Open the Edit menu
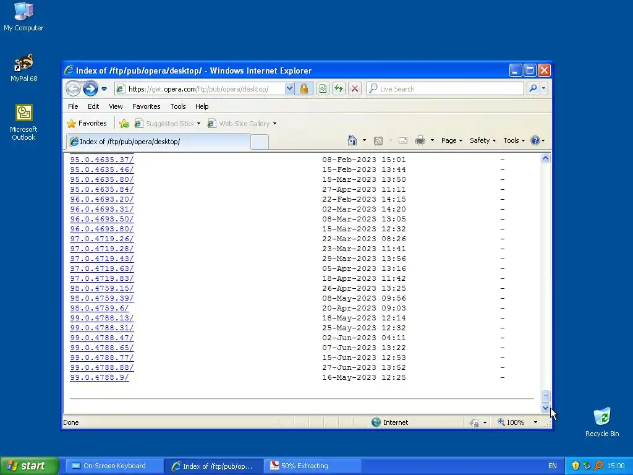The height and width of the screenshot is (475, 633). tap(93, 106)
